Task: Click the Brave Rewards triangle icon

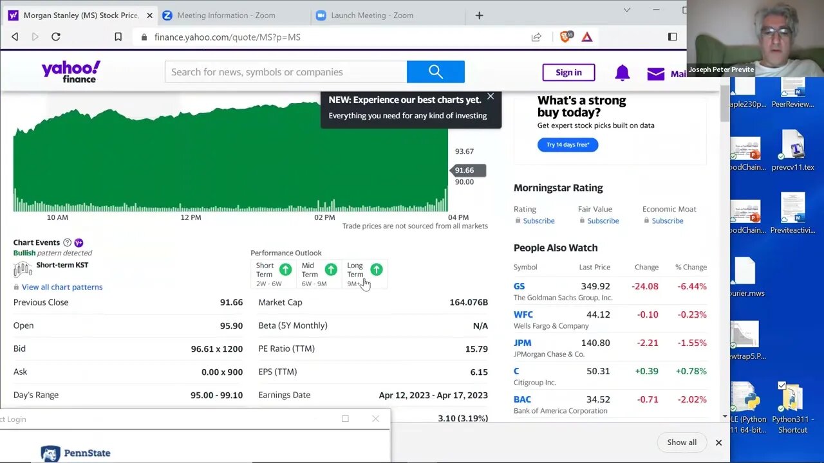Action: click(x=587, y=37)
